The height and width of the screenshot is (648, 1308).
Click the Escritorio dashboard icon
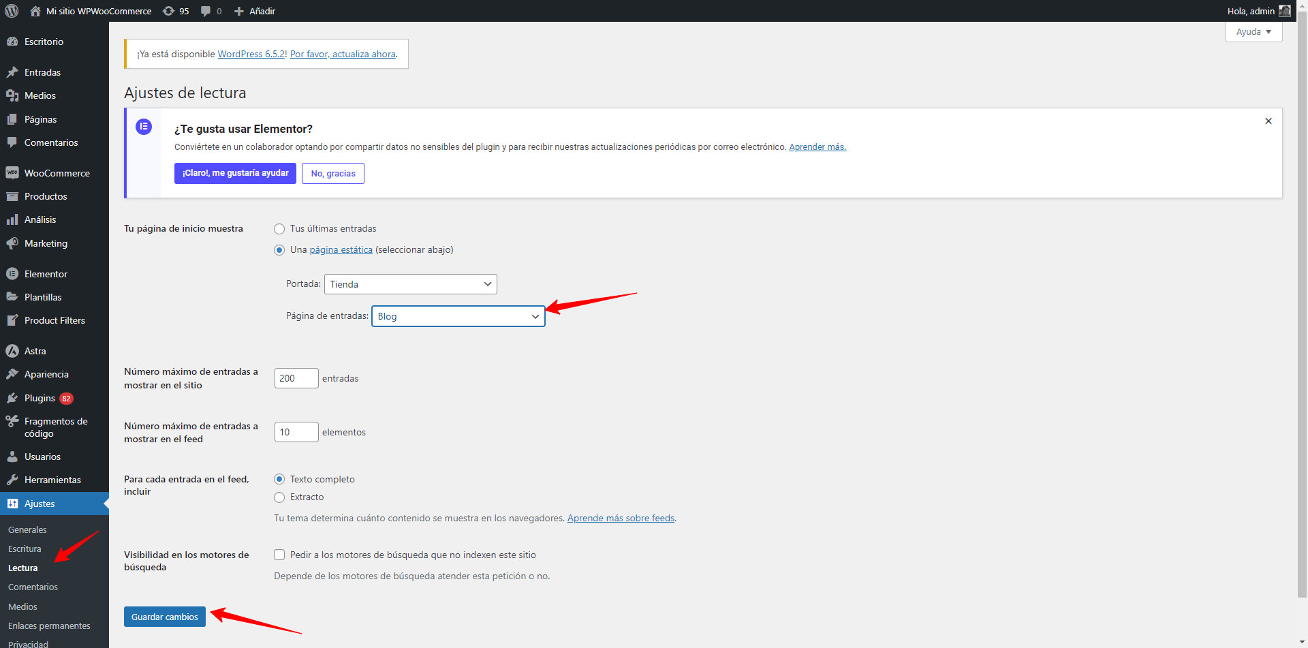coord(12,42)
